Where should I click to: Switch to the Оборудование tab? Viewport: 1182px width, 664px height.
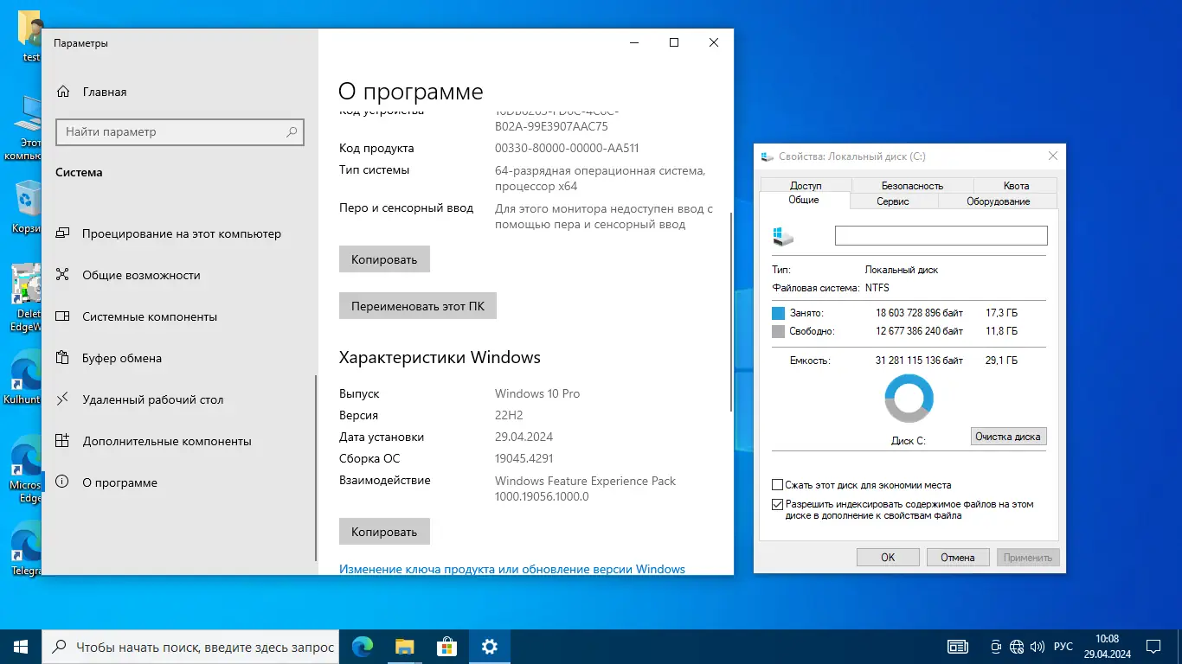pos(997,201)
